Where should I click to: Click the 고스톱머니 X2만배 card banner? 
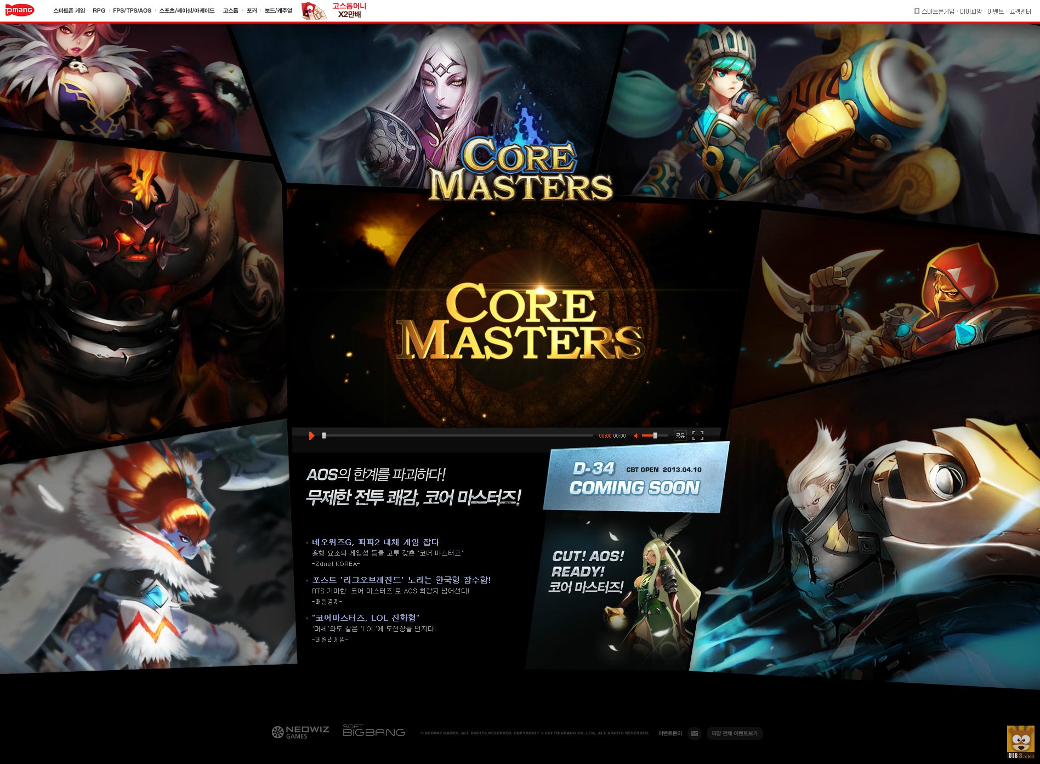(334, 10)
